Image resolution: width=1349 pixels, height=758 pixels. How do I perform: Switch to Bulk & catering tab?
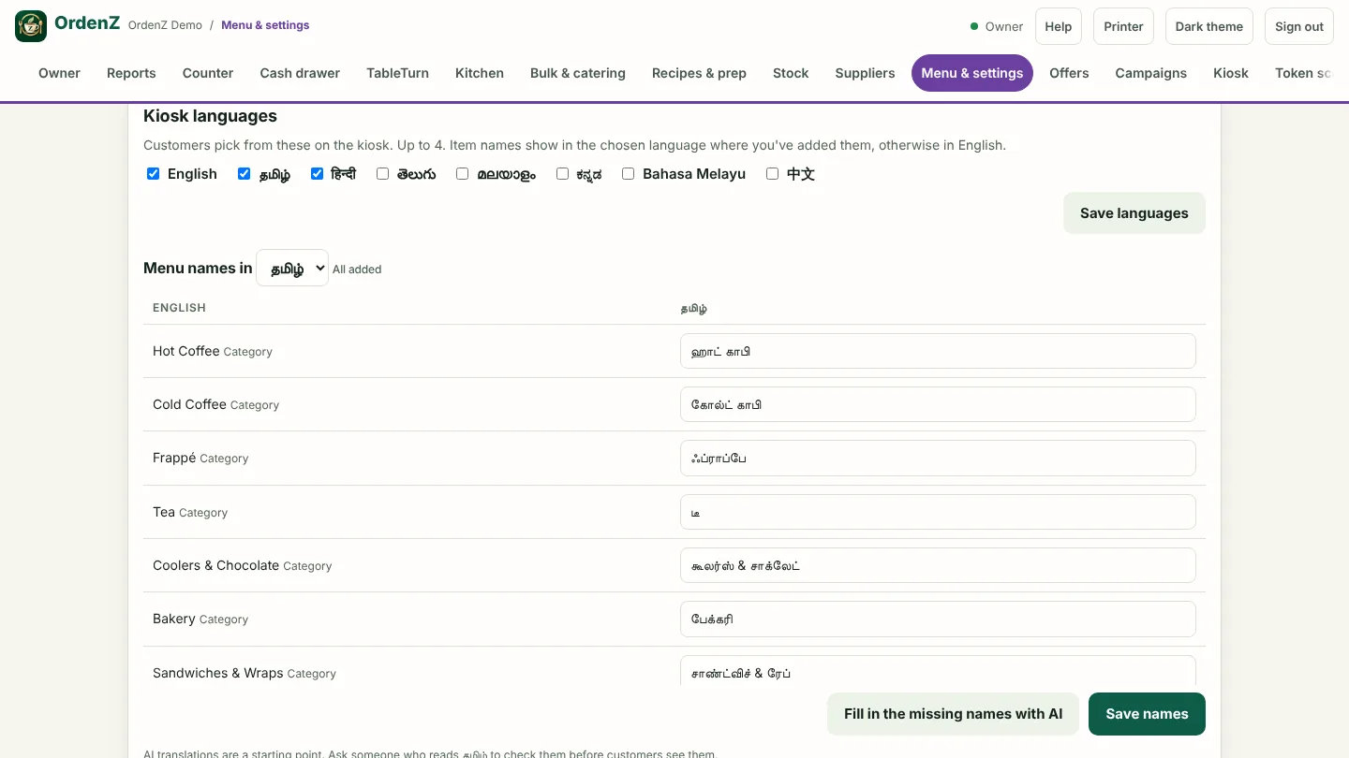(x=578, y=73)
